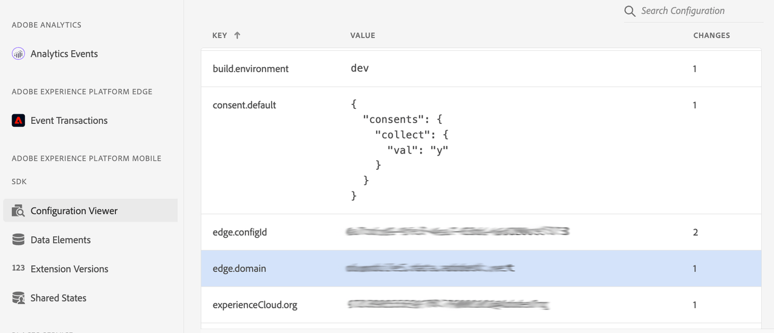Click changes count 2 for edge.configId
This screenshot has height=333, width=774.
pyautogui.click(x=695, y=232)
